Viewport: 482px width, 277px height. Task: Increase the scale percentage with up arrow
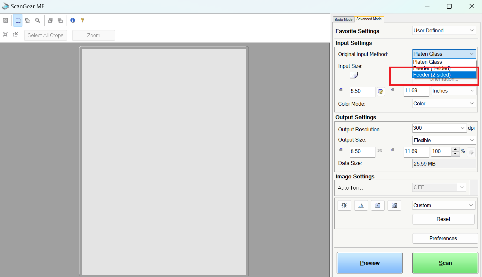click(455, 149)
